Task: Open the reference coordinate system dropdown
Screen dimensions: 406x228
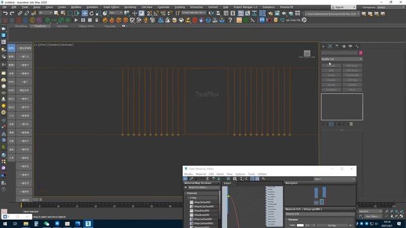Action: pyautogui.click(x=115, y=13)
